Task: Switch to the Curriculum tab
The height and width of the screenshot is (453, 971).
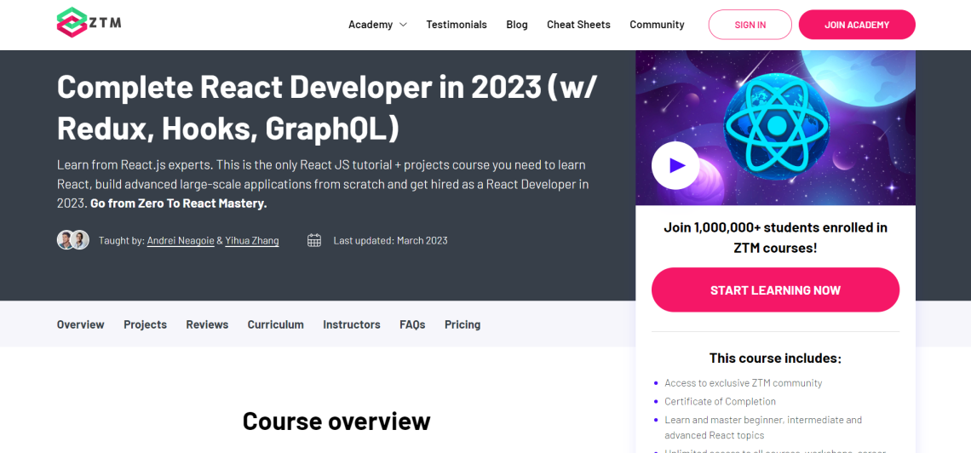Action: tap(276, 324)
